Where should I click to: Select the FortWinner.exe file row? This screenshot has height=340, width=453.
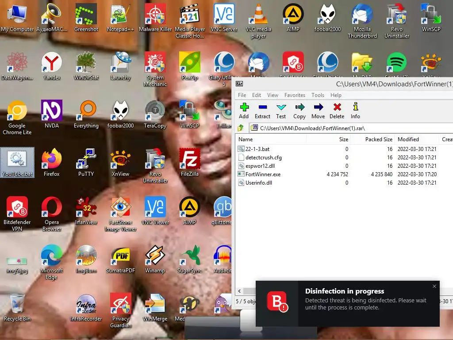(x=344, y=174)
